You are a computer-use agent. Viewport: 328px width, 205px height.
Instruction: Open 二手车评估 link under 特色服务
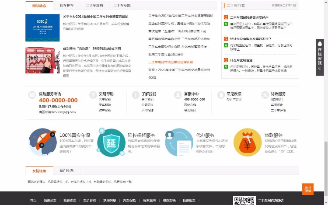(278, 110)
